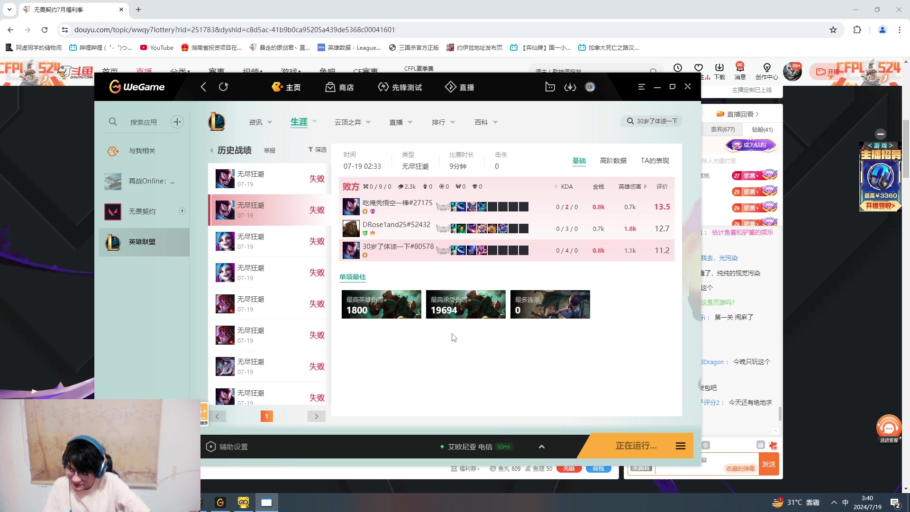Click the 发送 button in chat
This screenshot has width=910, height=512.
pyautogui.click(x=768, y=464)
